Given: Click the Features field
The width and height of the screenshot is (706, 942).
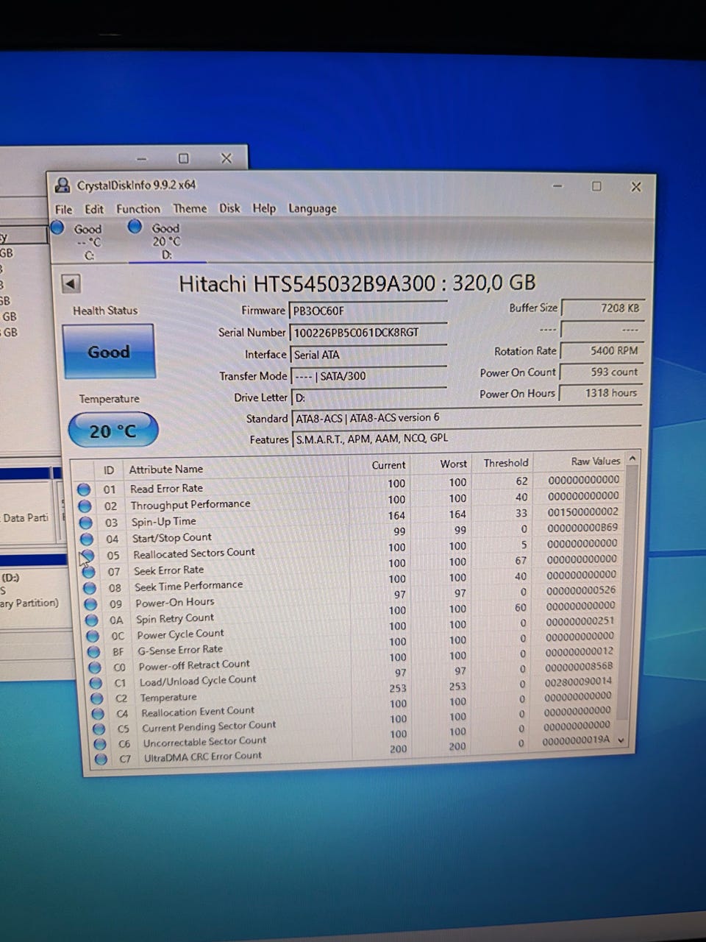Looking at the screenshot, I should (466, 439).
